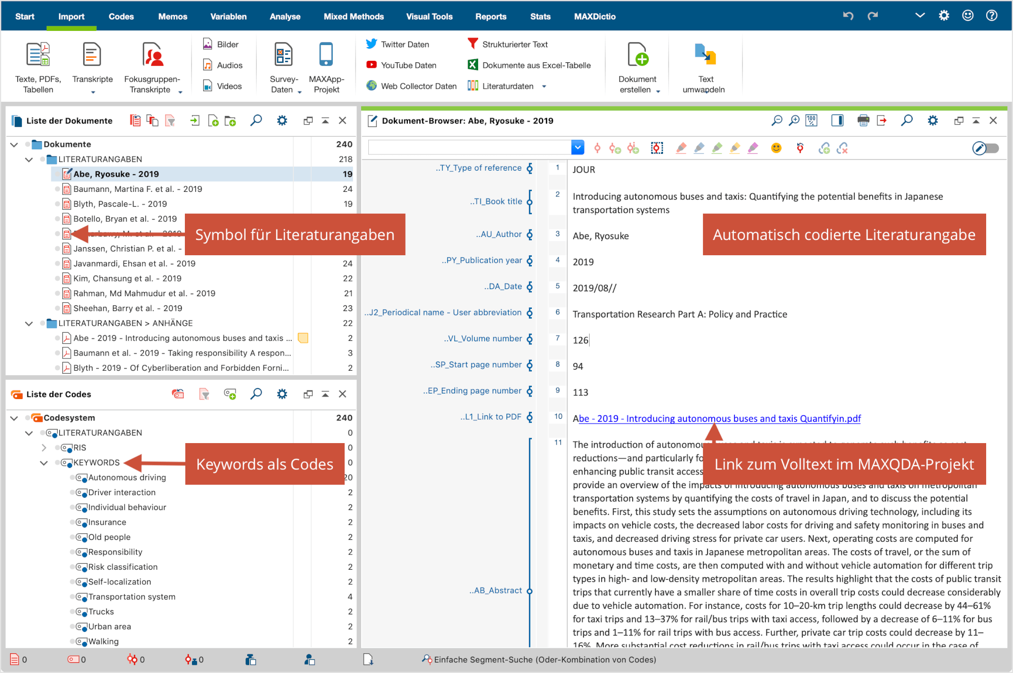
Task: Open the Memos tab
Action: pos(173,16)
